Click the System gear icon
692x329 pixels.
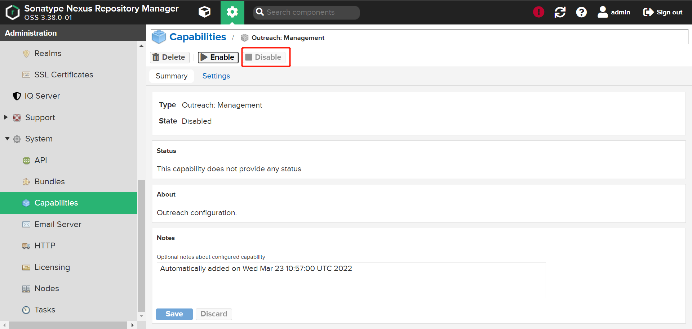(17, 139)
